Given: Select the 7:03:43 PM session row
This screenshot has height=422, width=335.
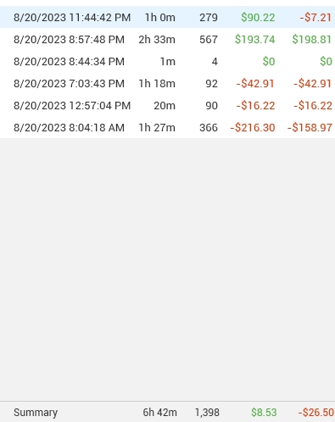Looking at the screenshot, I should click(167, 83).
